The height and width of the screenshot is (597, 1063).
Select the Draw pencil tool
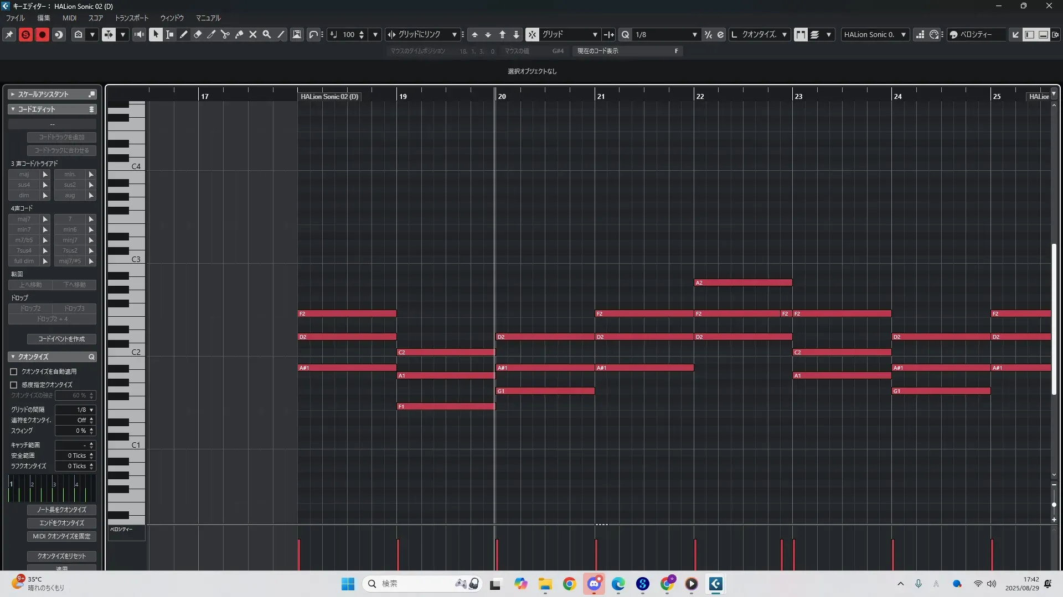[184, 34]
